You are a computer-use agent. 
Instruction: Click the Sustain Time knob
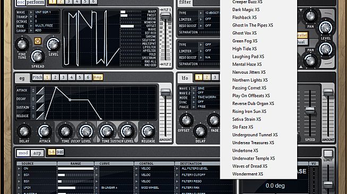(107, 131)
